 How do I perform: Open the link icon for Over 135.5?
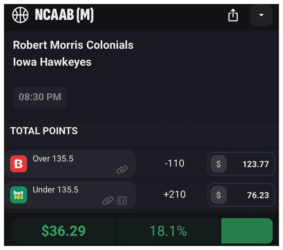(x=122, y=170)
